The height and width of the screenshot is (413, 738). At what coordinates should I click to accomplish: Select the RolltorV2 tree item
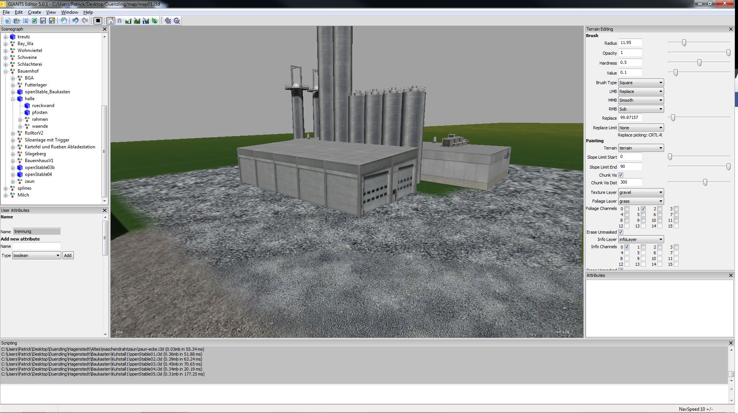pyautogui.click(x=34, y=133)
